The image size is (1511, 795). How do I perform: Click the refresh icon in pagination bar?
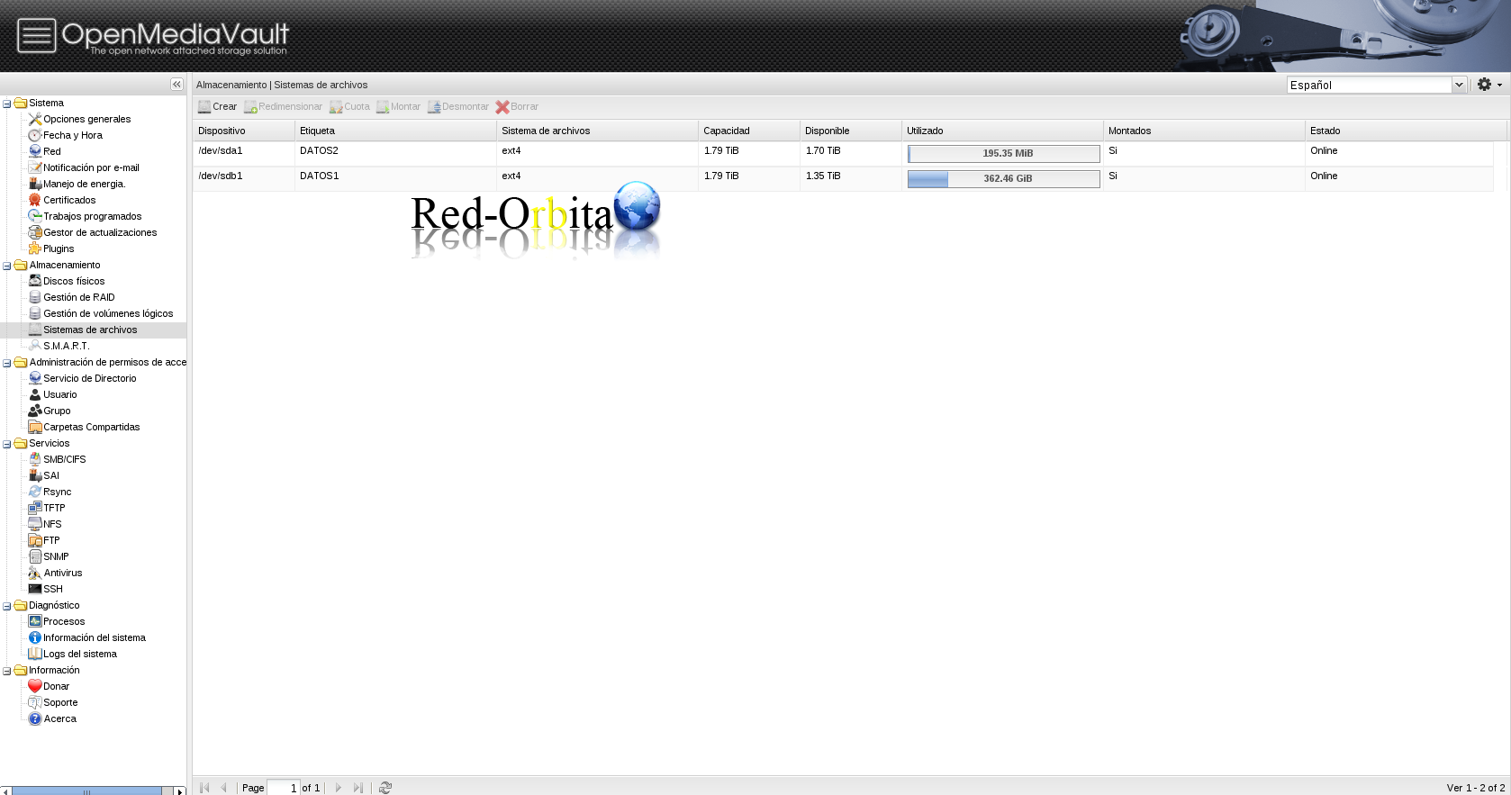[385, 788]
